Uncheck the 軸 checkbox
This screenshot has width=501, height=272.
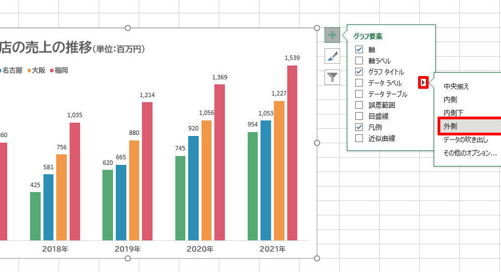click(x=359, y=49)
